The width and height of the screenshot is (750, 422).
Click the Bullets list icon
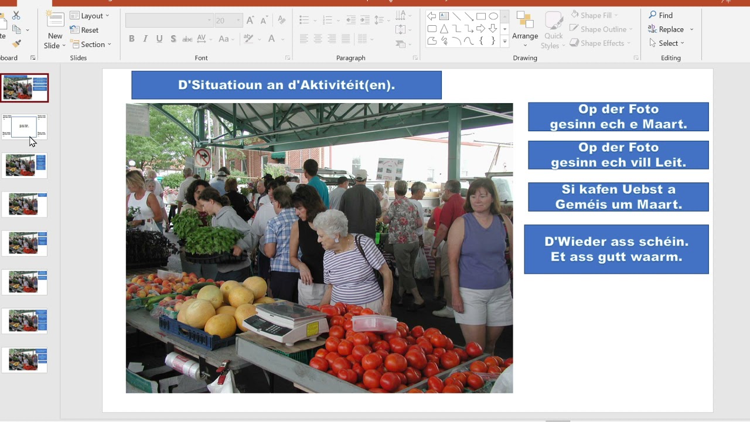(304, 21)
